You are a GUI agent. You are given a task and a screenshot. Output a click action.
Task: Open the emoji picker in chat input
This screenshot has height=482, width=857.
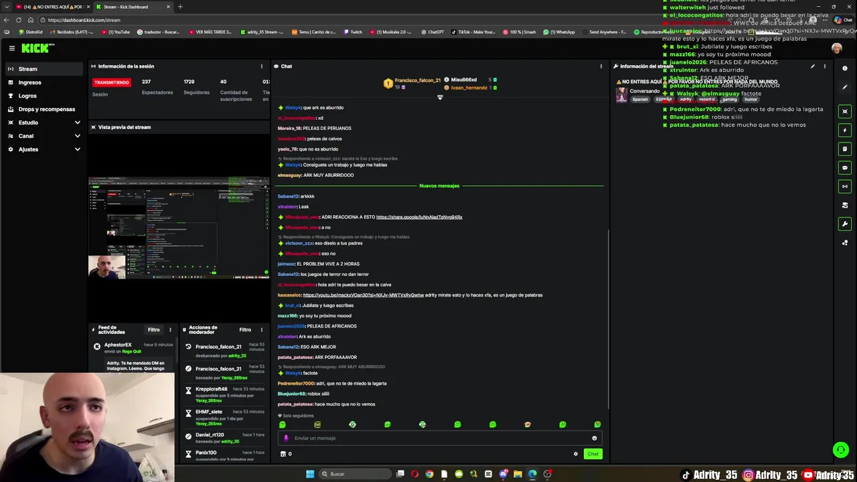pyautogui.click(x=594, y=438)
